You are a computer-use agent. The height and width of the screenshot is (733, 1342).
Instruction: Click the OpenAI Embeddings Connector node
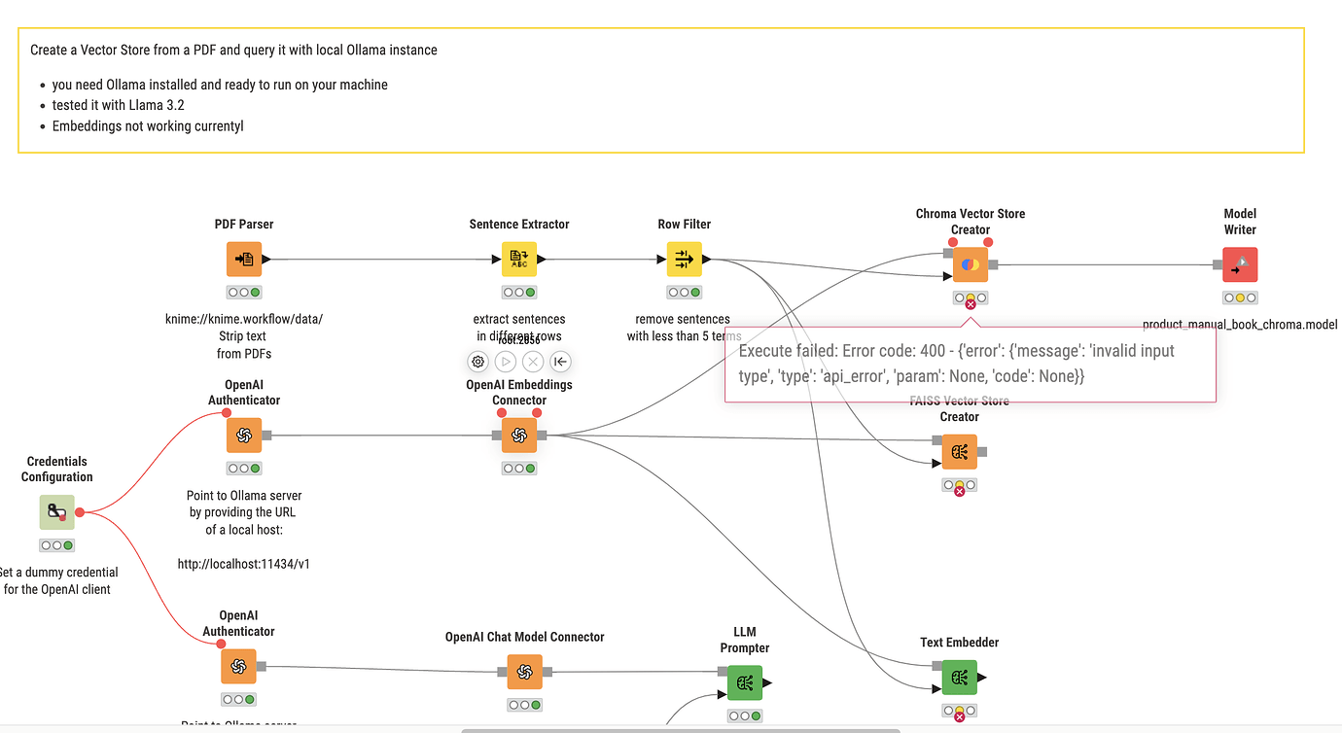(518, 435)
